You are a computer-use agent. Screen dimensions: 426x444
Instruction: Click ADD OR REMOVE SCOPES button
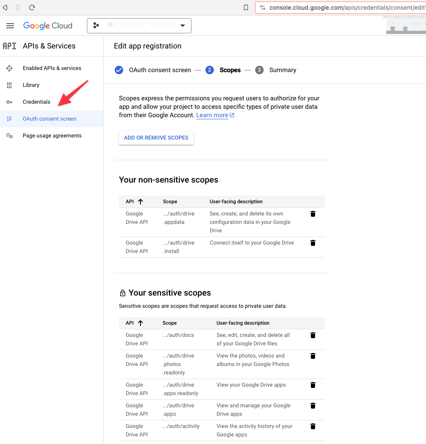pyautogui.click(x=156, y=138)
